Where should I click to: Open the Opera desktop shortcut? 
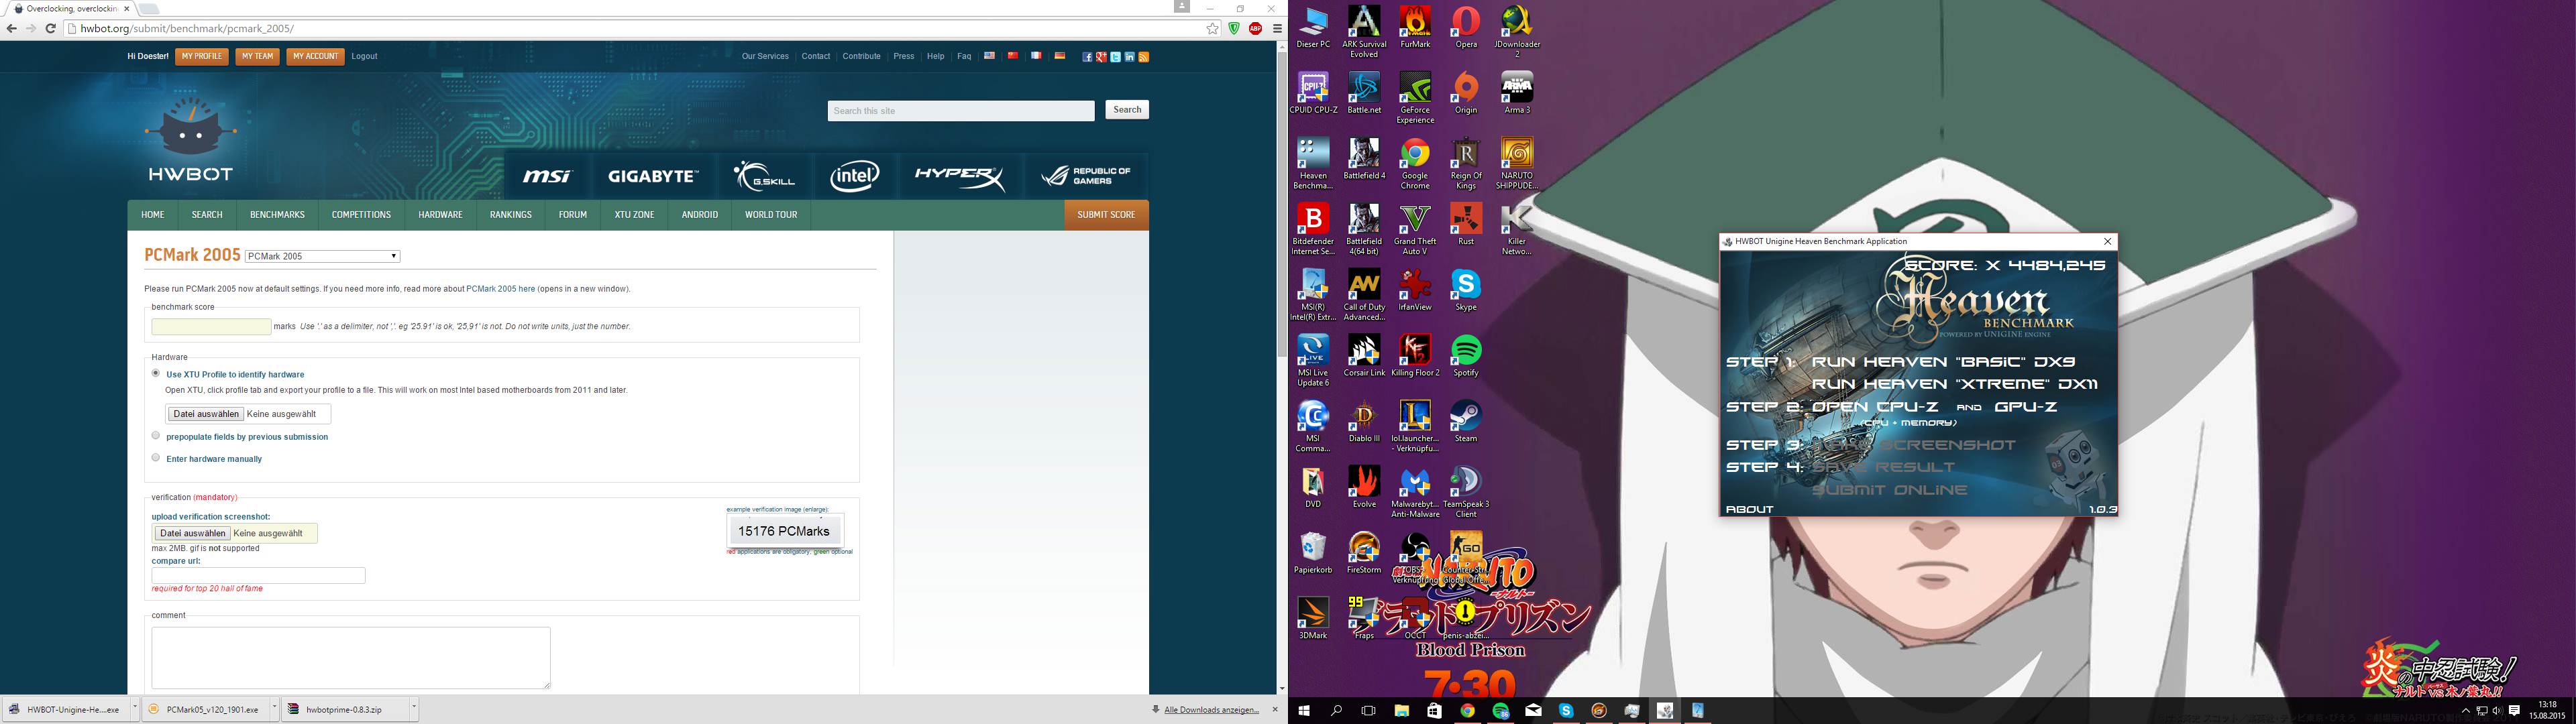click(x=1466, y=27)
